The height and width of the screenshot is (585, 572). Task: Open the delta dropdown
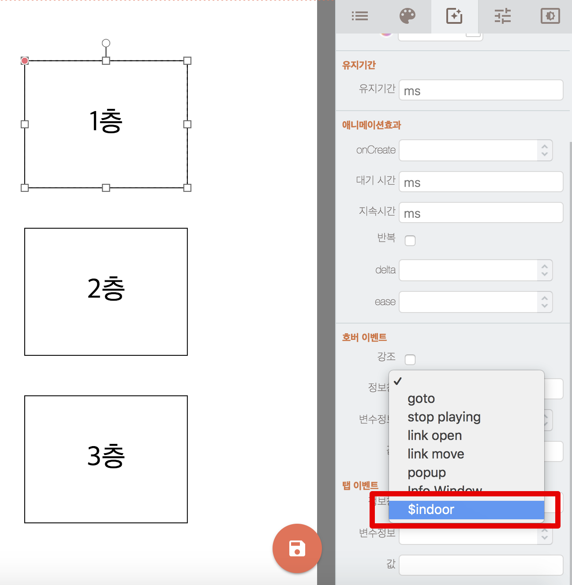click(x=476, y=270)
